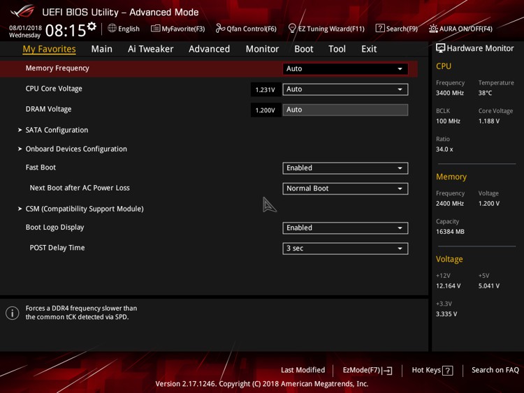The height and width of the screenshot is (393, 524).
Task: Click the settings gear beside the clock
Action: (92, 27)
